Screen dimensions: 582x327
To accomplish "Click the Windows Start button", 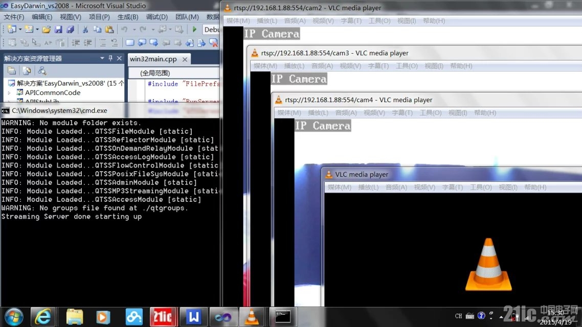I will tap(14, 317).
